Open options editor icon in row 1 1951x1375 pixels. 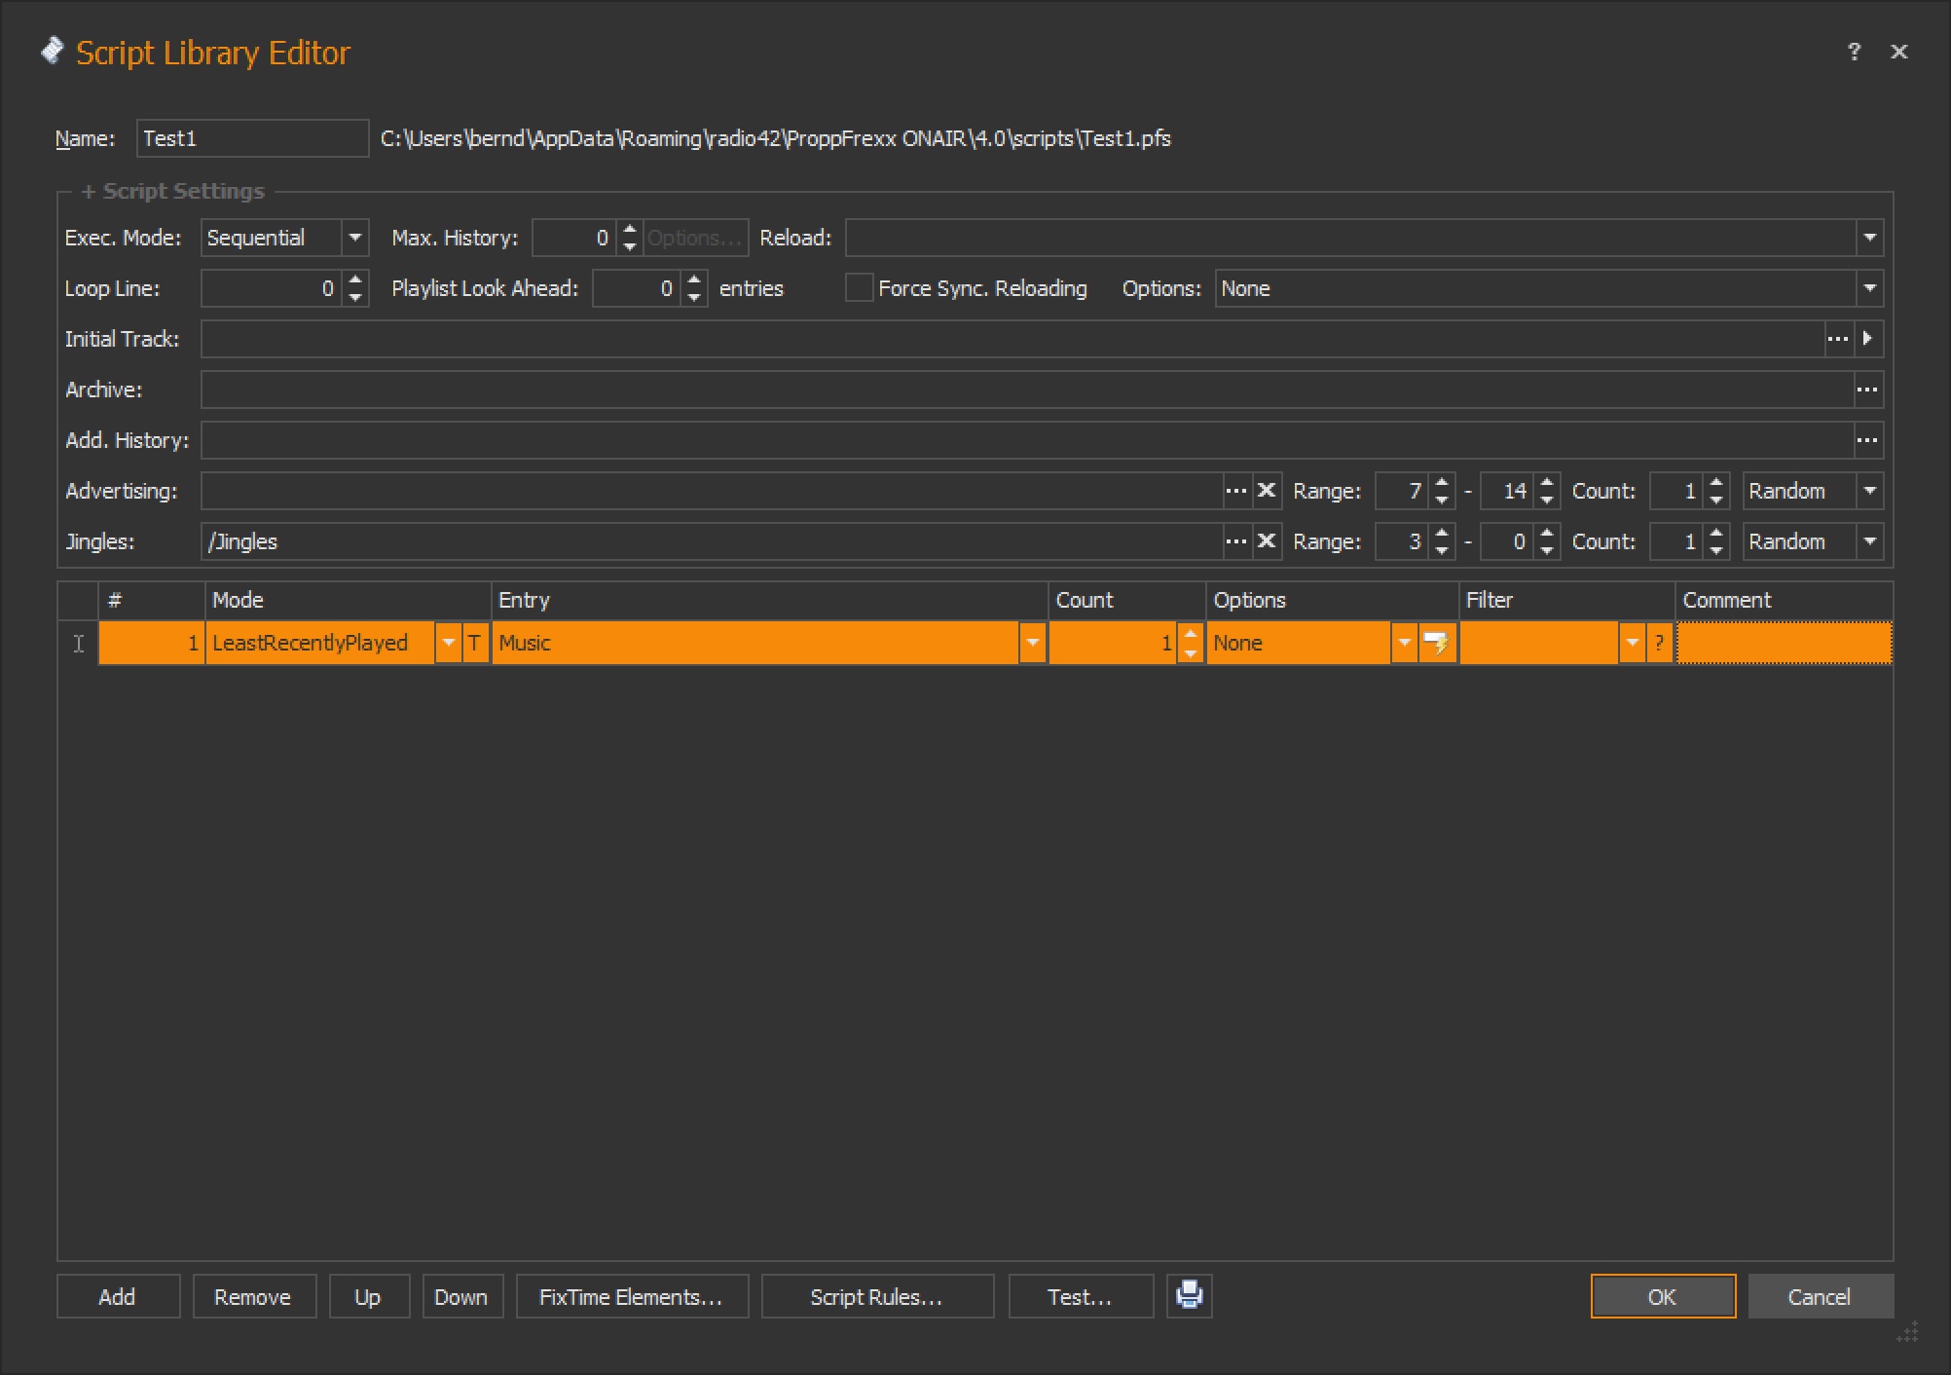point(1436,643)
